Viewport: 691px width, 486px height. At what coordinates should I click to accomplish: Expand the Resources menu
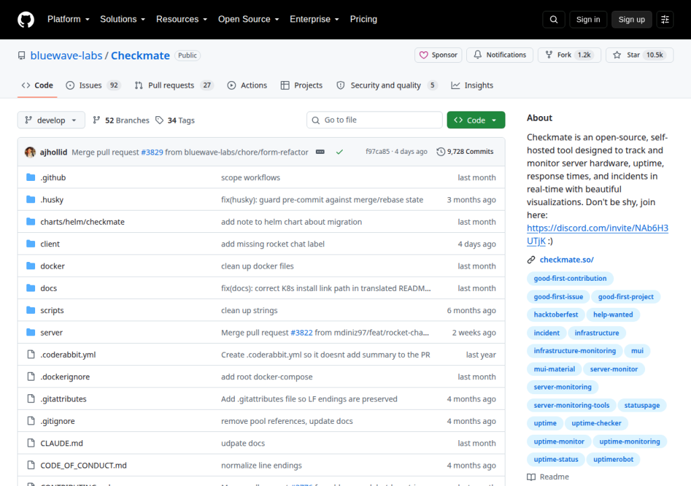tap(182, 20)
